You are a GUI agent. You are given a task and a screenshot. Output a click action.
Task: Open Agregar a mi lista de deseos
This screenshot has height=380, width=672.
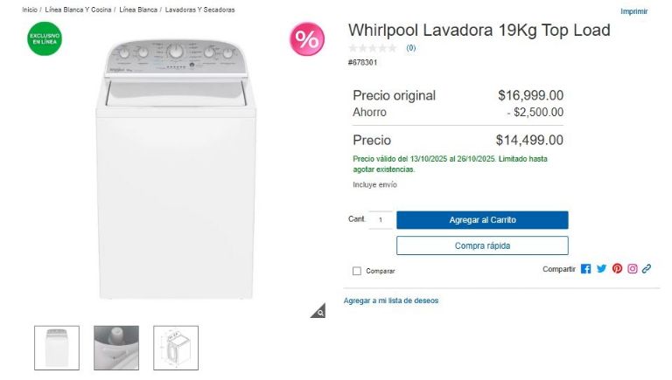[x=391, y=301]
